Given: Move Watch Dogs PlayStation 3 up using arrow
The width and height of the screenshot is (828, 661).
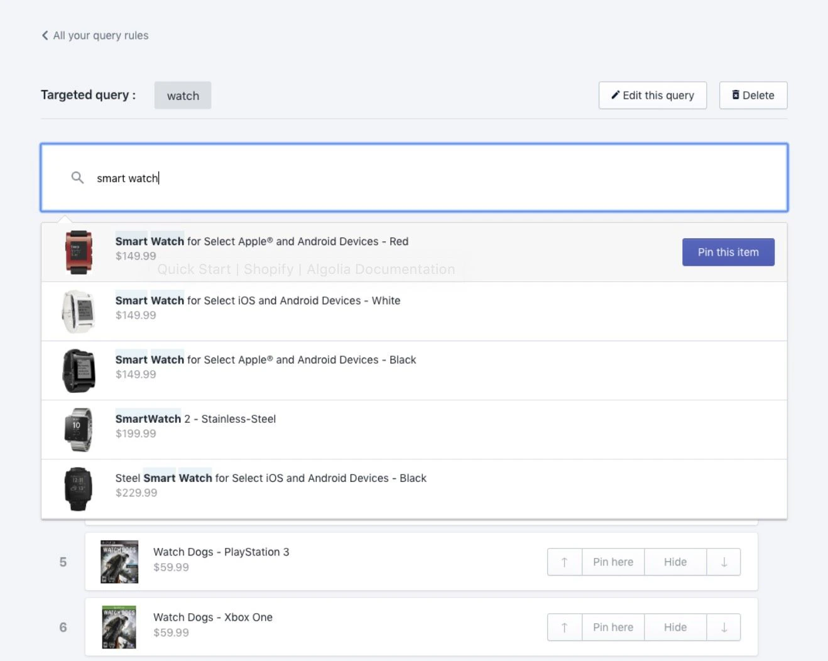Looking at the screenshot, I should pos(564,562).
